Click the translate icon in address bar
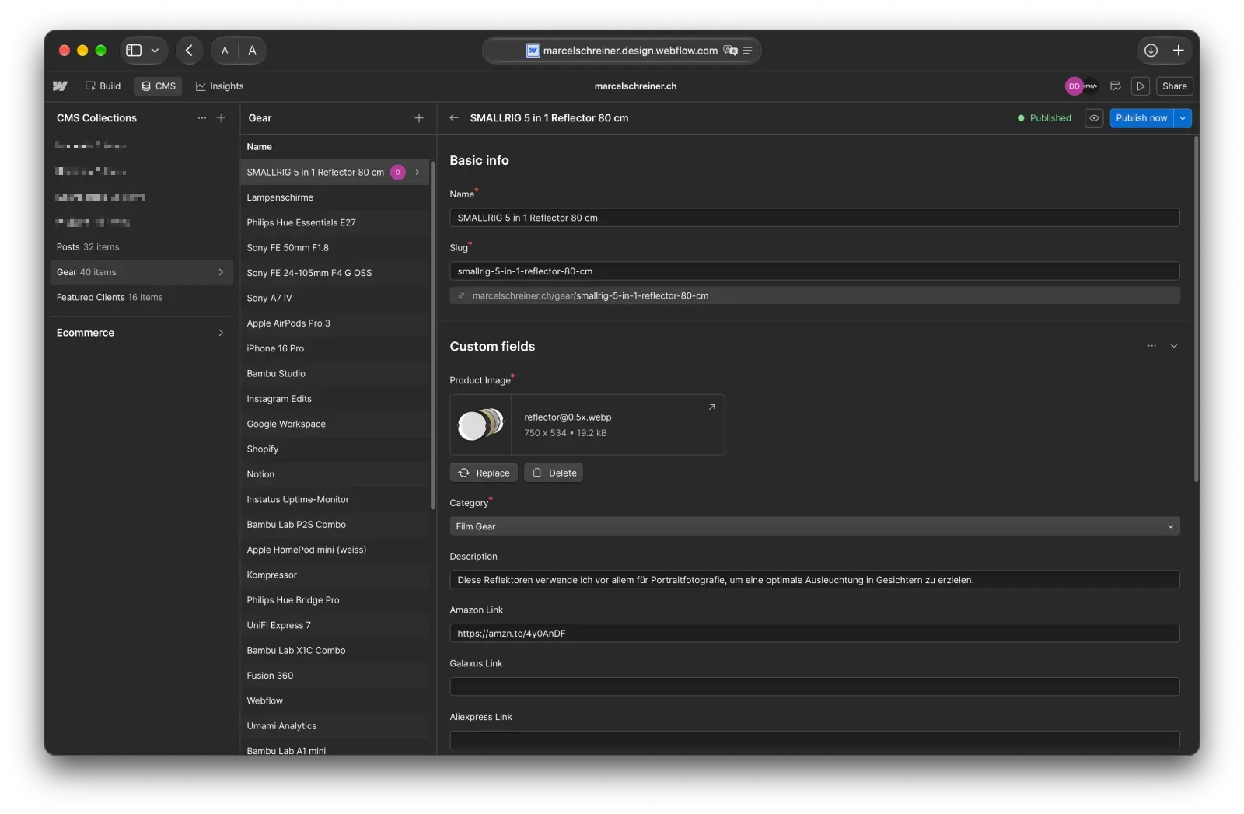 730,51
